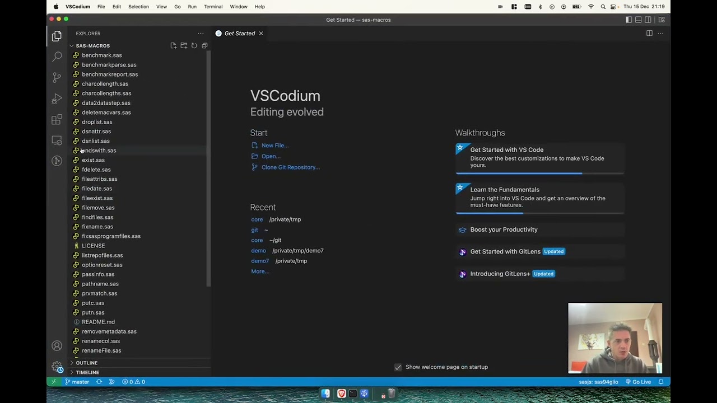Click the Wi-Fi icon in menu bar

pyautogui.click(x=590, y=7)
